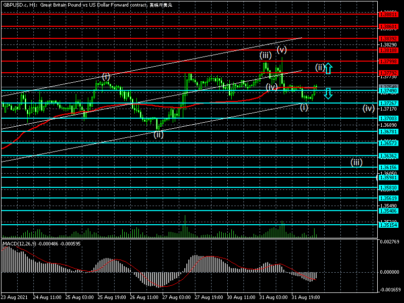Click the wave (v) label at the chart peak
The height and width of the screenshot is (303, 404).
(x=282, y=49)
